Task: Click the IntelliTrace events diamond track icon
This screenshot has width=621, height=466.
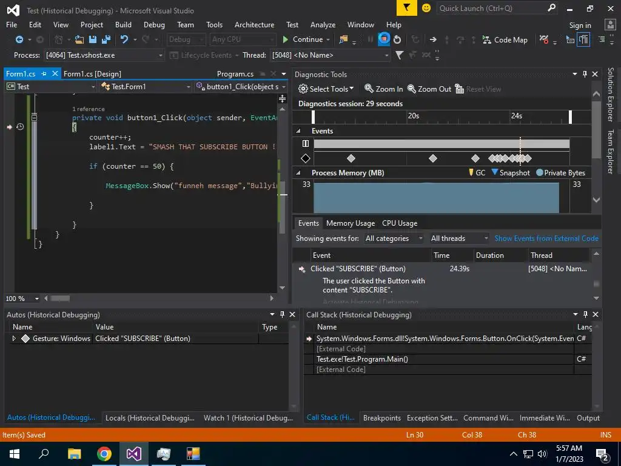Action: coord(306,158)
